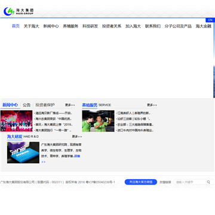This screenshot has height=215, width=215.
Task: Click the search magnifier icon
Action: (208, 182)
